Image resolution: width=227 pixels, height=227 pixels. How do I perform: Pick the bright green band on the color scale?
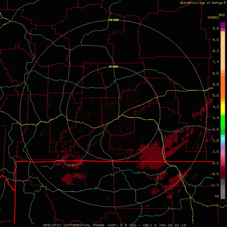(223, 122)
